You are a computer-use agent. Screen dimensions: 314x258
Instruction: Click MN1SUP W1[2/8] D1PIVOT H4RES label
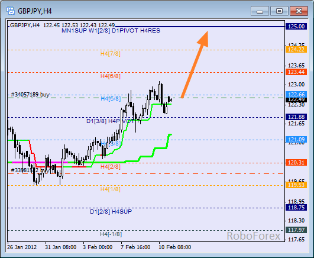click(x=111, y=31)
